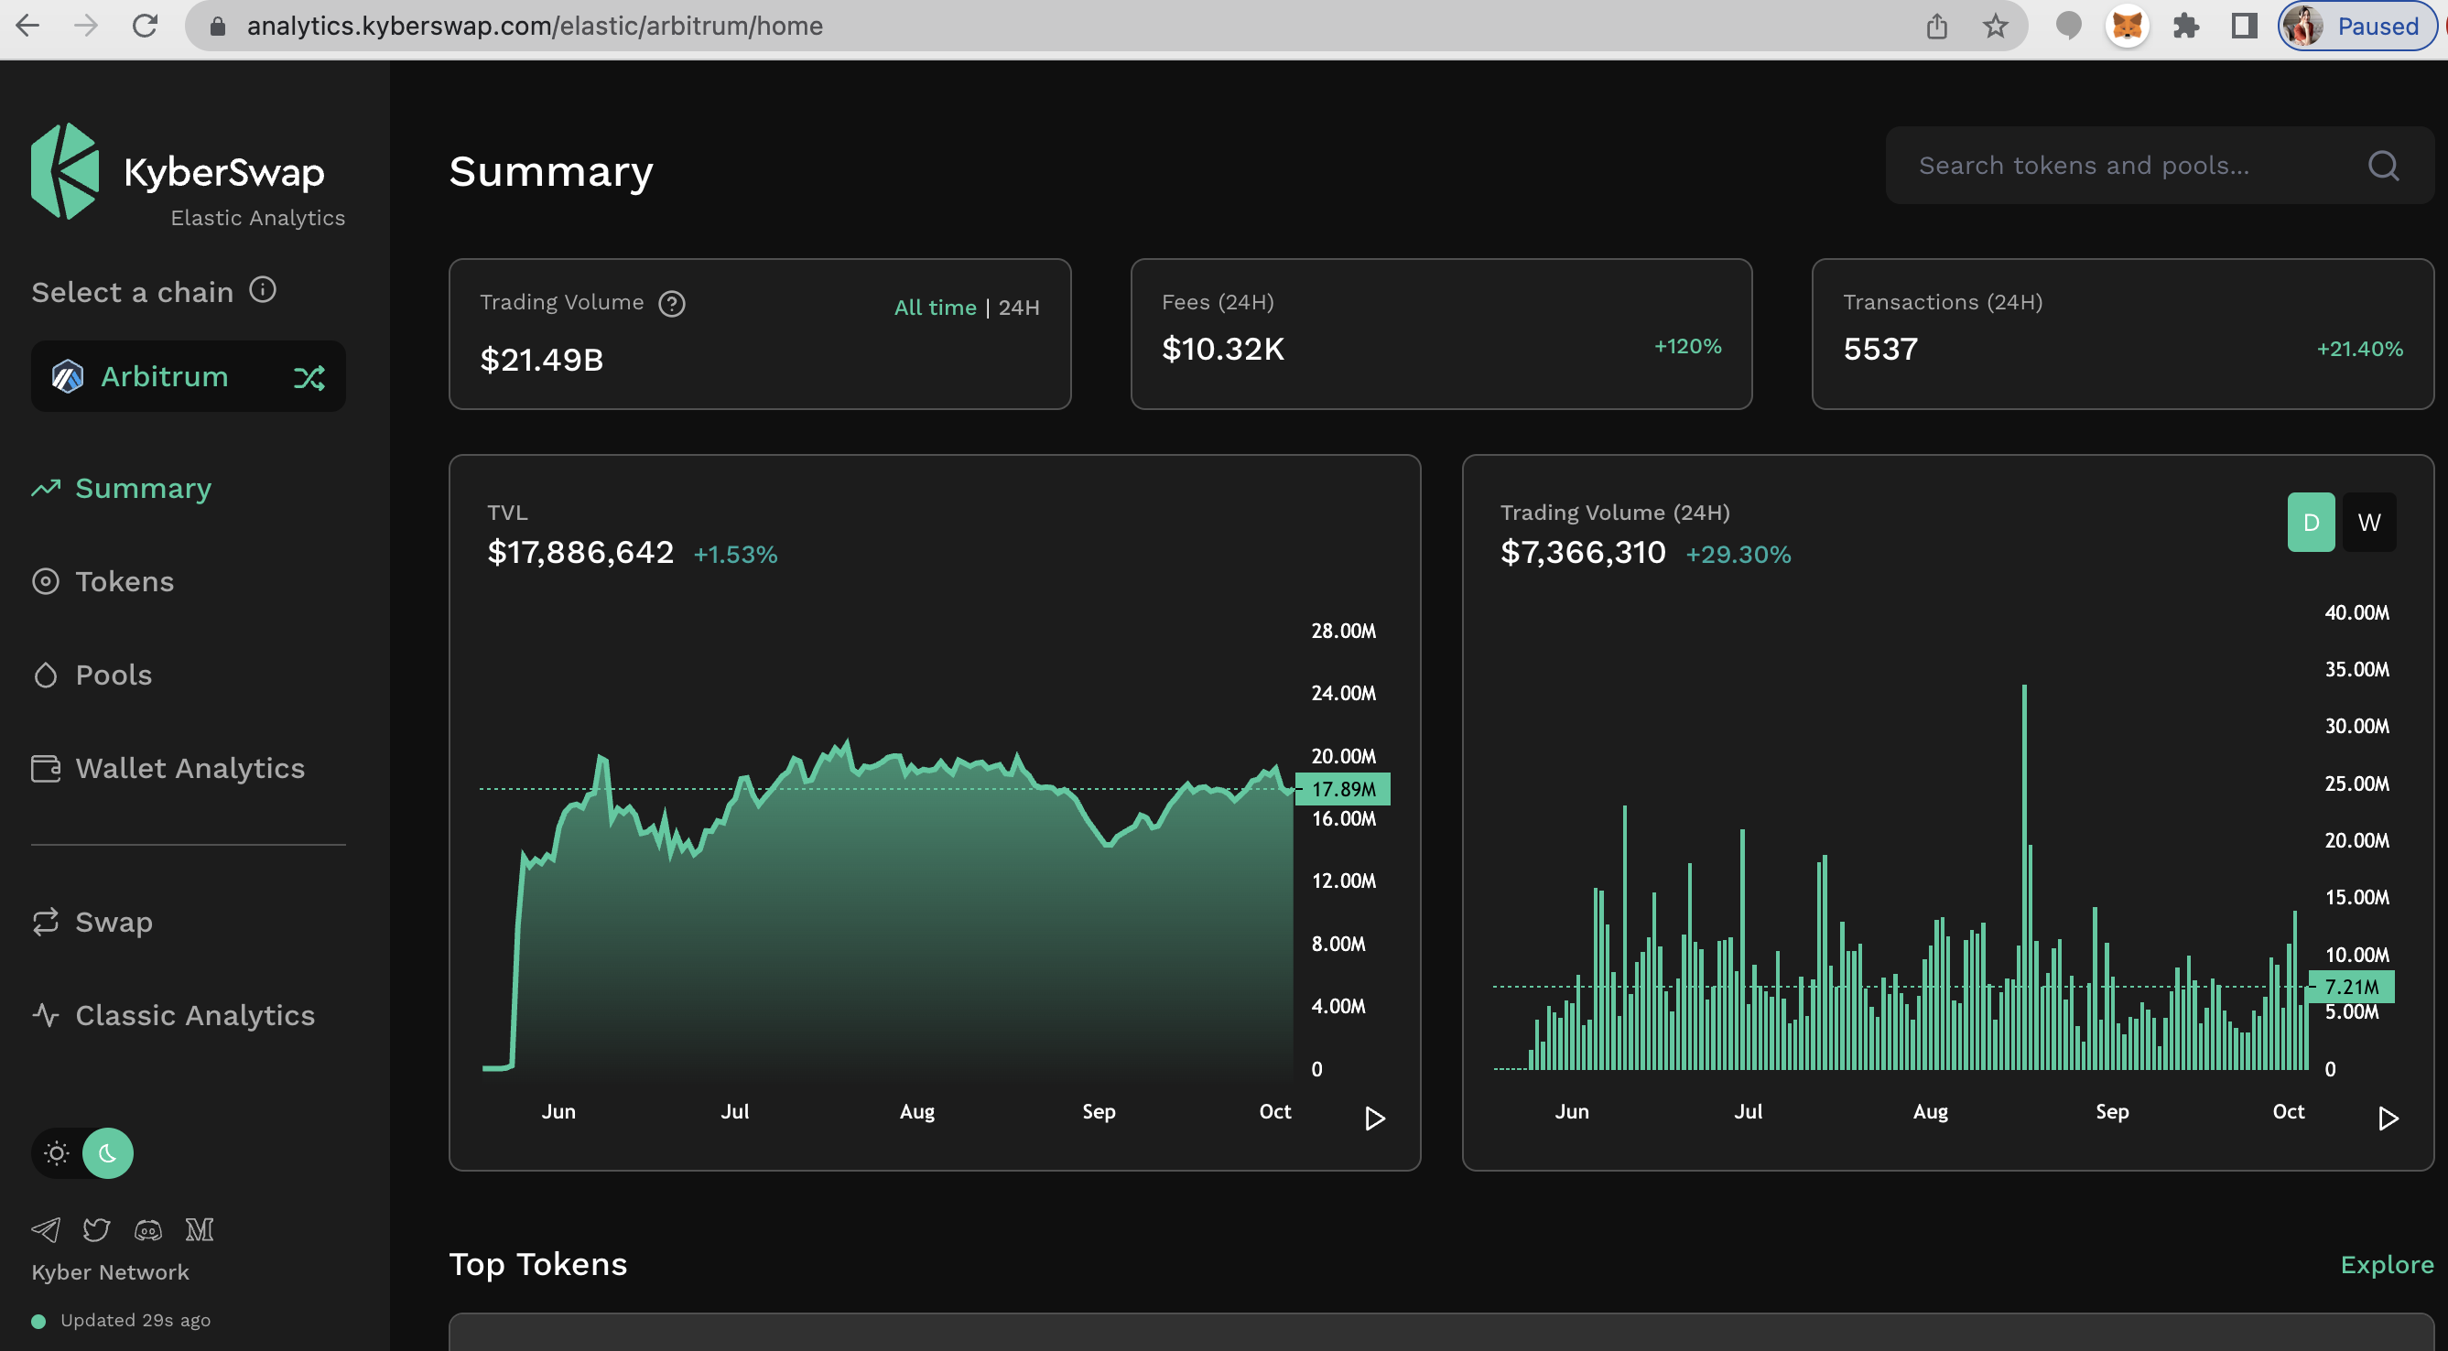This screenshot has height=1351, width=2448.
Task: Click the Explore link for Top Tokens
Action: point(2388,1264)
